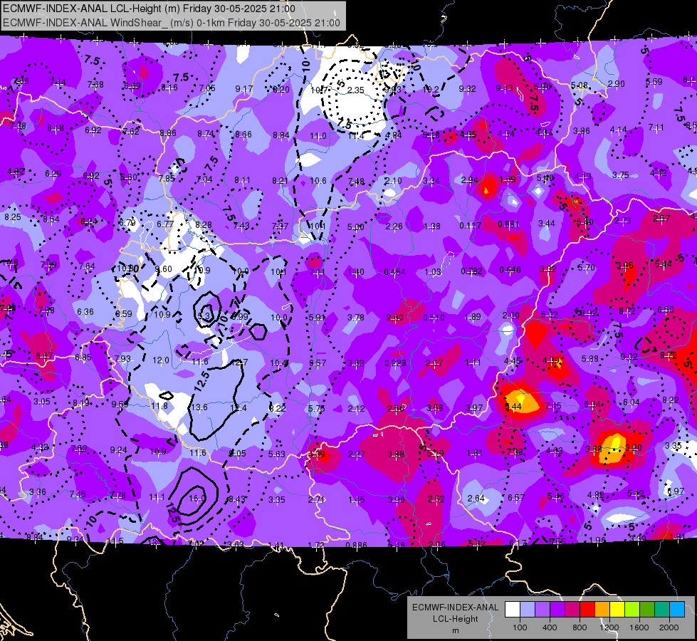This screenshot has width=697, height=641.
Task: Click the wind shear value 2.35
Action: pos(355,90)
